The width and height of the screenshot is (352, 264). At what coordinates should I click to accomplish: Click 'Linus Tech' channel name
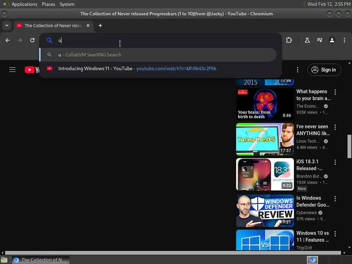(x=308, y=141)
